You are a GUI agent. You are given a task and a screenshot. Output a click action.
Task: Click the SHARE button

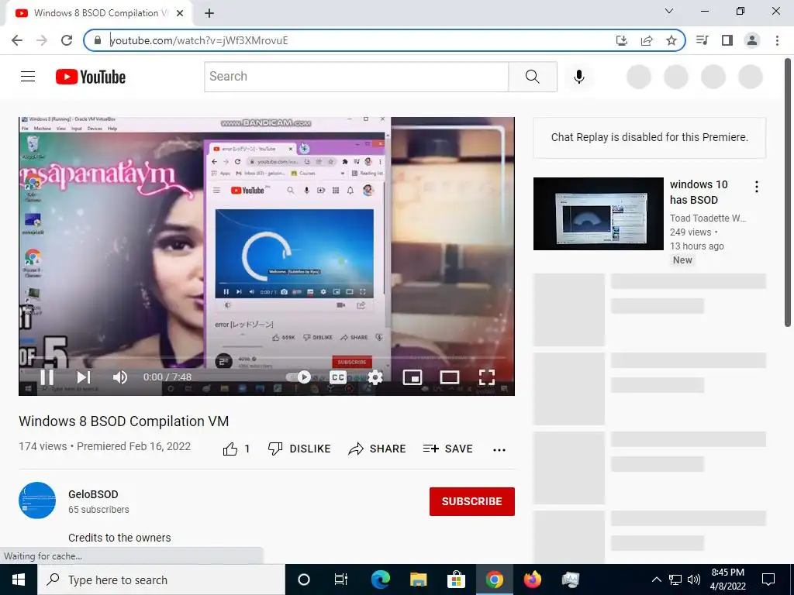378,449
